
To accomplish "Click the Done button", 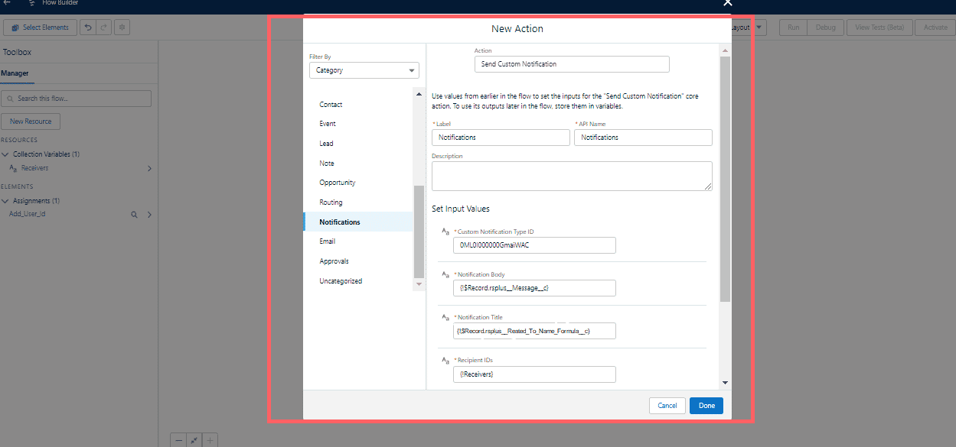I will [706, 406].
